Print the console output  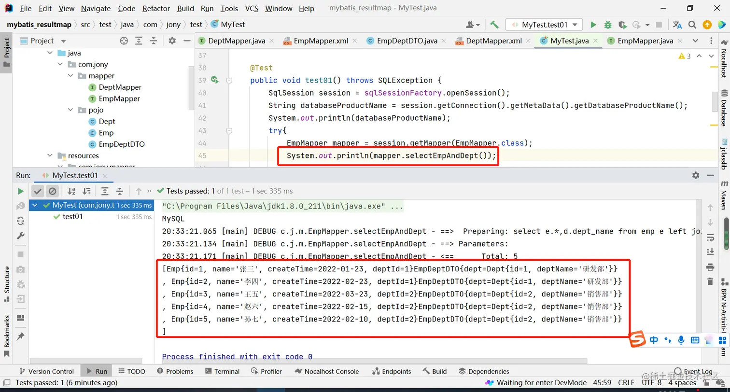pyautogui.click(x=710, y=267)
